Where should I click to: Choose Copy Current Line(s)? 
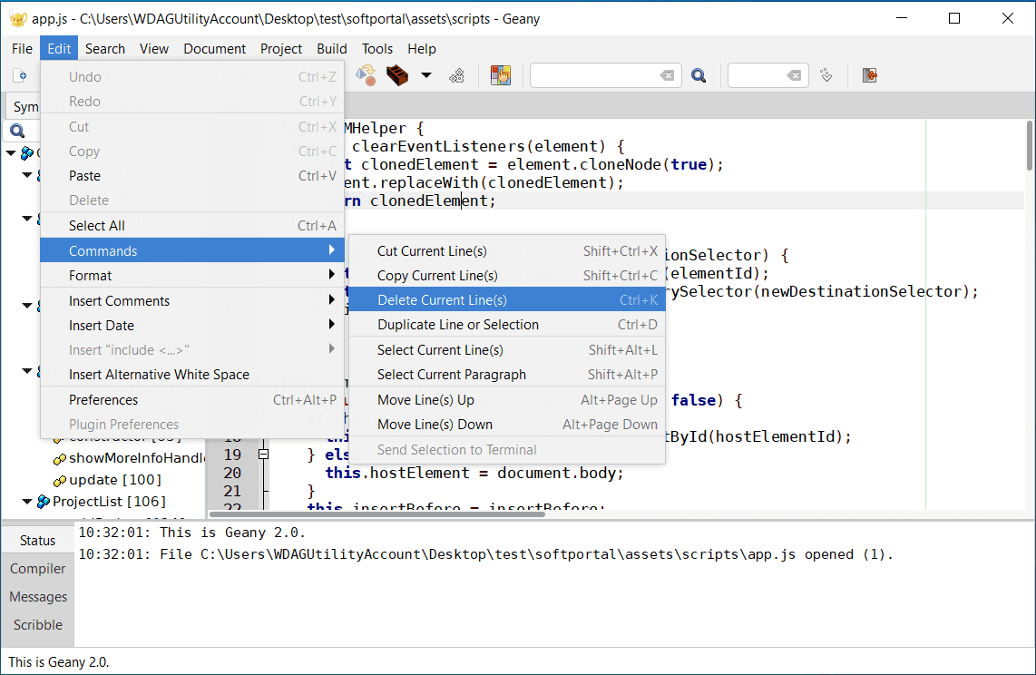click(507, 276)
